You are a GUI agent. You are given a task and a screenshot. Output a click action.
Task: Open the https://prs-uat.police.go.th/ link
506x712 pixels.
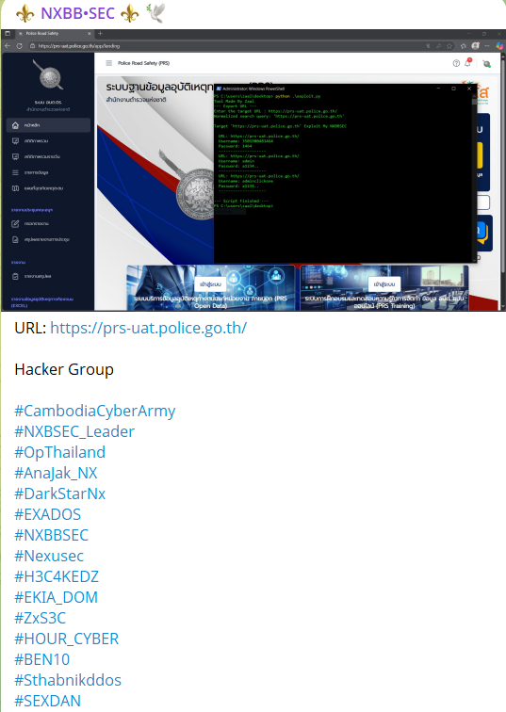(149, 328)
